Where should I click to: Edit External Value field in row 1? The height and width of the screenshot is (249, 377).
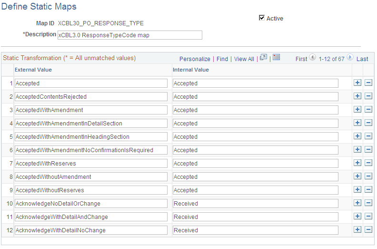coord(91,83)
